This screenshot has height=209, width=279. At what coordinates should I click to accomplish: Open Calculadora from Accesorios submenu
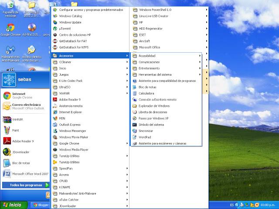146,93
